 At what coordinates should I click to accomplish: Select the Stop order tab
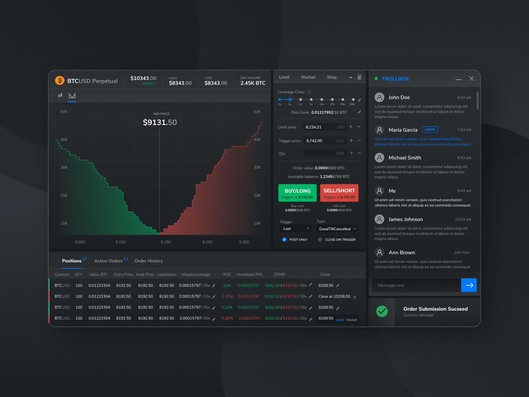pyautogui.click(x=332, y=77)
